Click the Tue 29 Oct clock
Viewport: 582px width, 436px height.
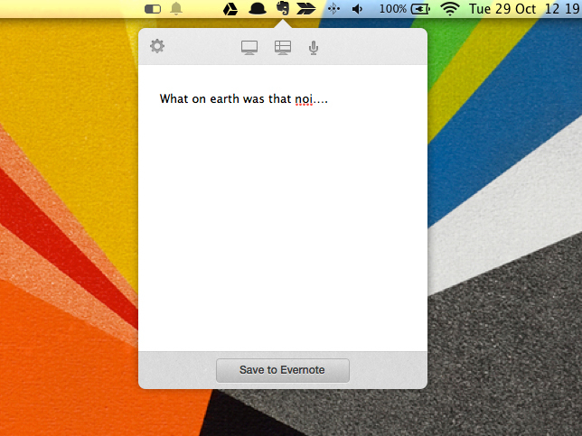pos(525,8)
